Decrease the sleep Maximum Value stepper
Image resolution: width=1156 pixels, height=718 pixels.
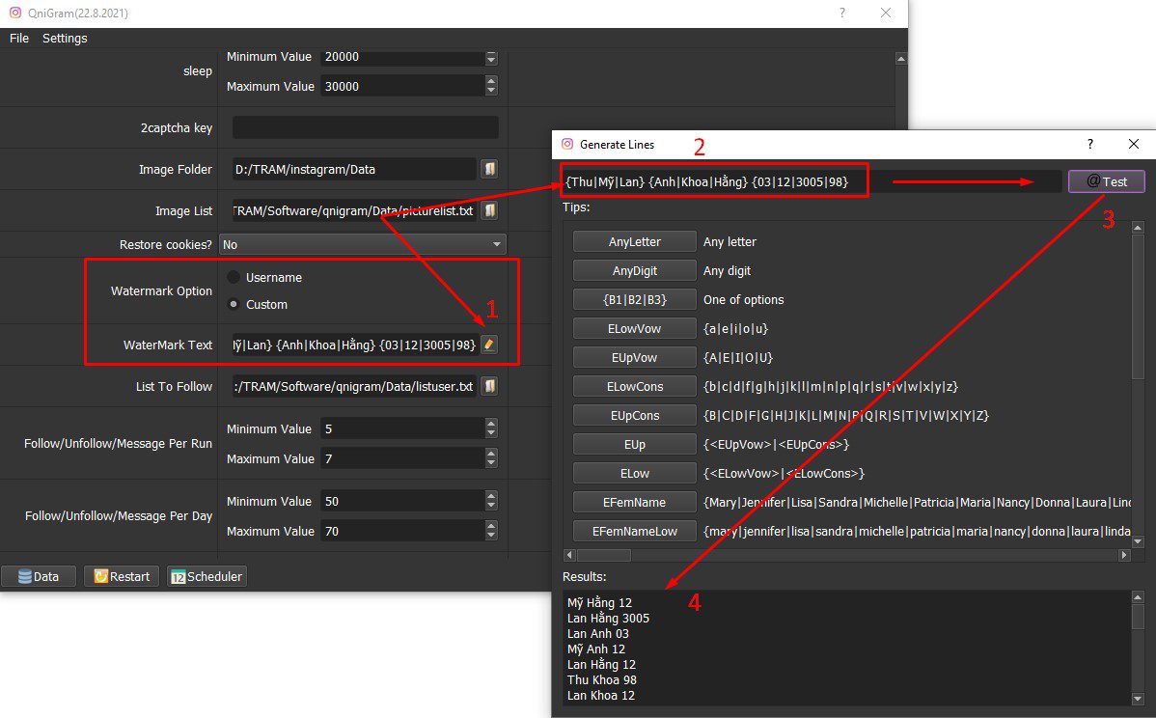491,91
